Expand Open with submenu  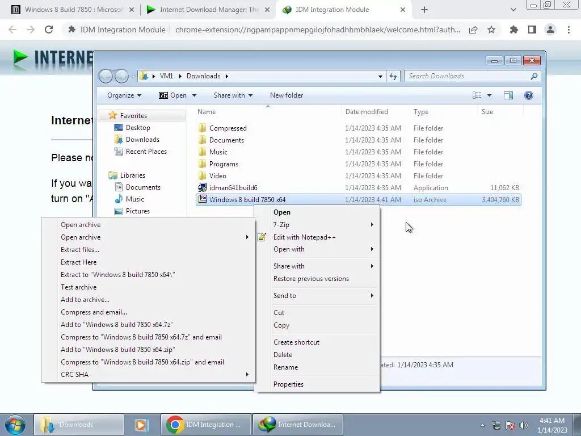[317, 249]
